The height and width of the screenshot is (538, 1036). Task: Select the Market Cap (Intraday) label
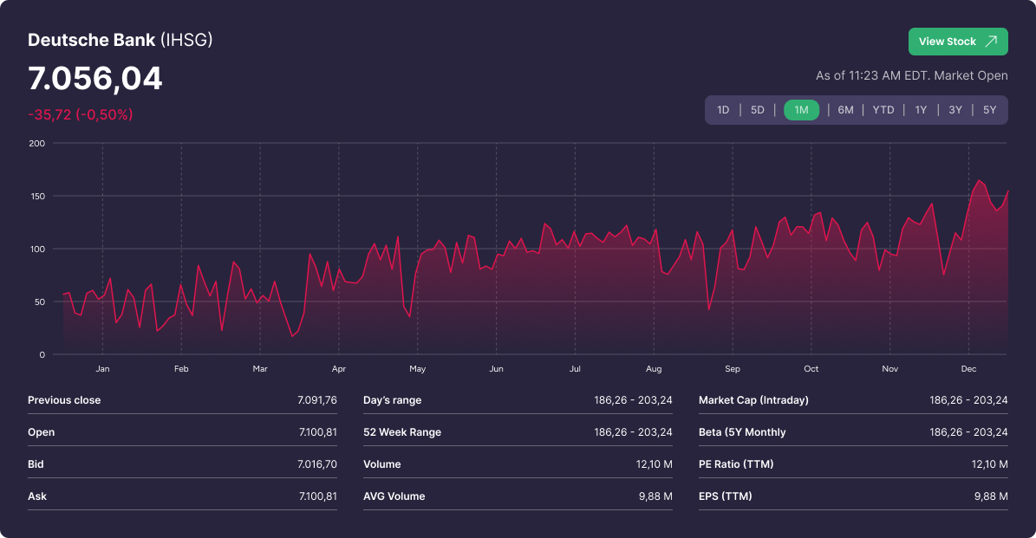point(753,400)
